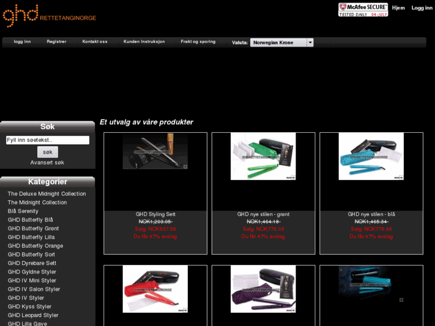This screenshot has width=435, height=326.
Task: Open GHD nye stilen - blå title
Action: [372, 214]
